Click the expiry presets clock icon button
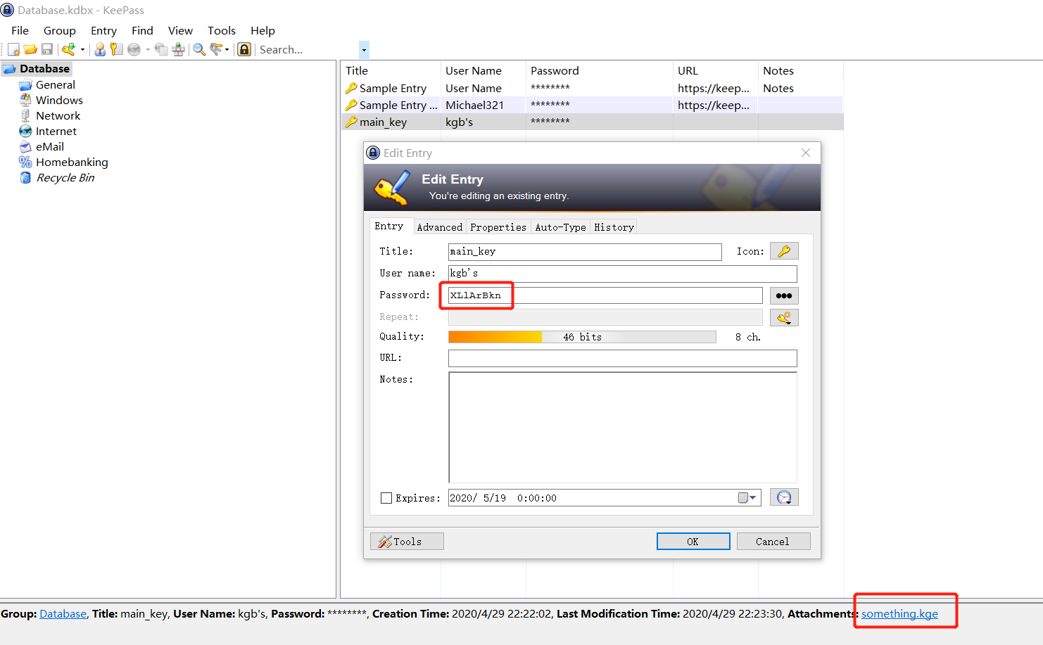 (784, 497)
